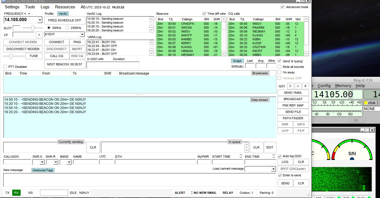Image resolution: width=380 pixels, height=198 pixels.
Task: Click the X button beside the CF field
Action: pos(39,35)
